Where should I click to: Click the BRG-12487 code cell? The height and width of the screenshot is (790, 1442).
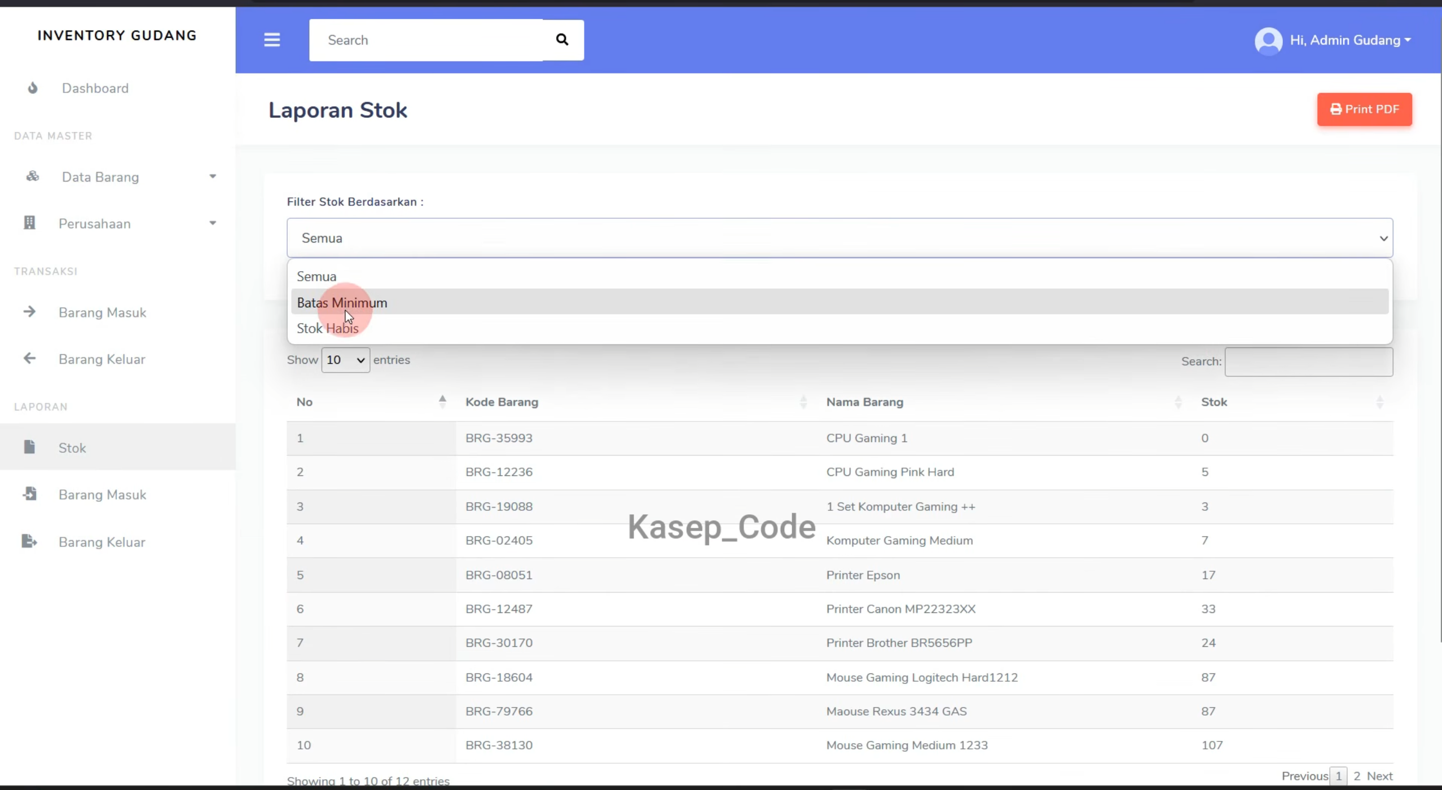(x=636, y=609)
